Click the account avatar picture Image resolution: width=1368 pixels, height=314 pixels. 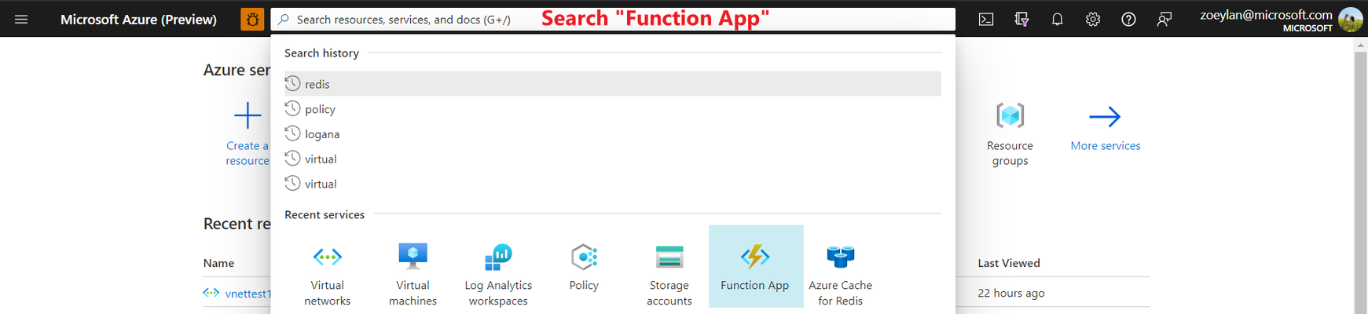[x=1351, y=19]
